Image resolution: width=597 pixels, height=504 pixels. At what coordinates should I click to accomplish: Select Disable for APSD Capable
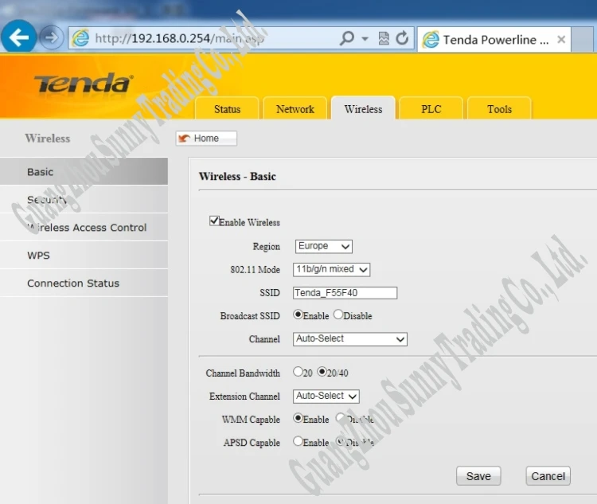click(340, 441)
